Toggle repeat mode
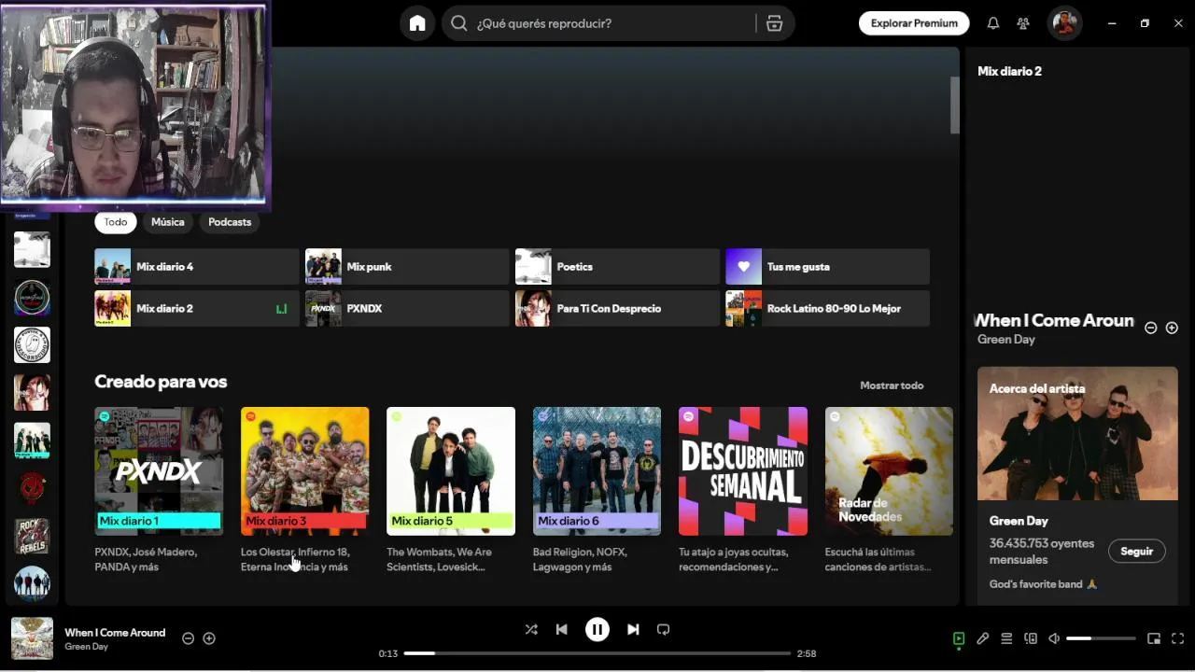 [x=663, y=630]
